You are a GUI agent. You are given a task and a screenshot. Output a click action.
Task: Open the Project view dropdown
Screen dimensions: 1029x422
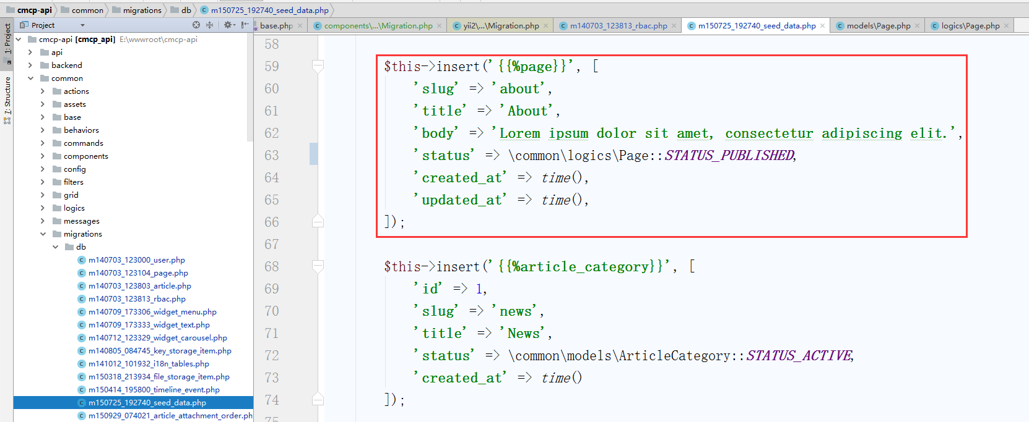tap(82, 25)
